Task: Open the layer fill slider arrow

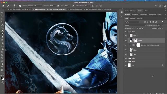Action: pyautogui.click(x=162, y=28)
